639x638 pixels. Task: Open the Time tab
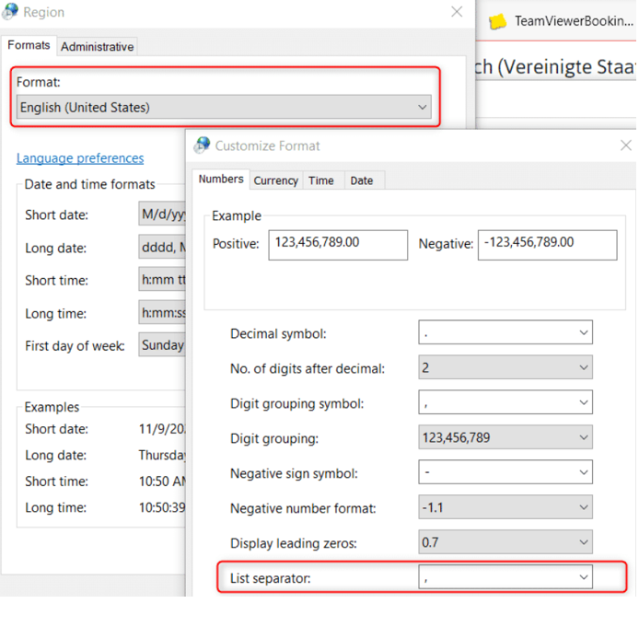coord(321,181)
